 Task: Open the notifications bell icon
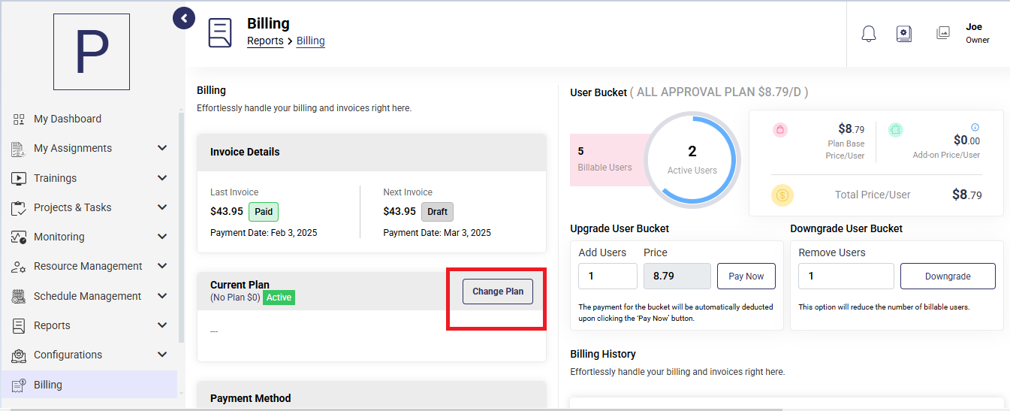[869, 34]
